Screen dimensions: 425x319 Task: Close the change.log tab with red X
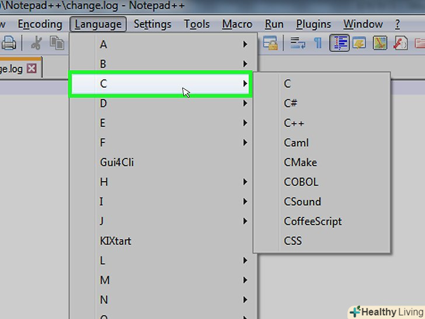tap(32, 68)
